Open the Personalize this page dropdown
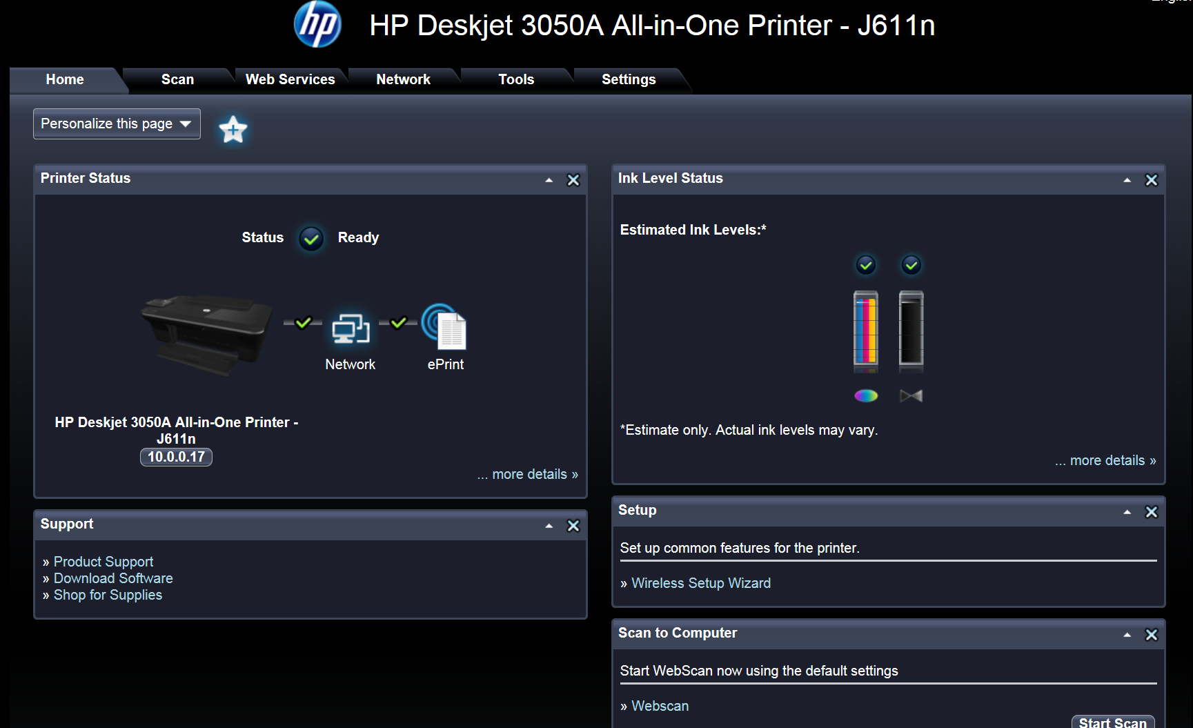The width and height of the screenshot is (1193, 728). [117, 124]
